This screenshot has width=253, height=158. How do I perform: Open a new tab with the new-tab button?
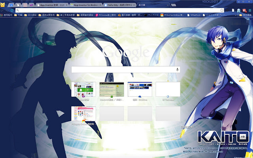174,5
